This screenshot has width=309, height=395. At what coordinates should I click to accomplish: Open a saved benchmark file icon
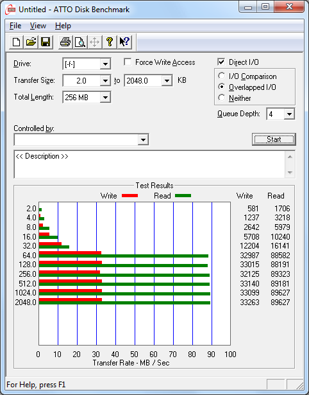(31, 42)
